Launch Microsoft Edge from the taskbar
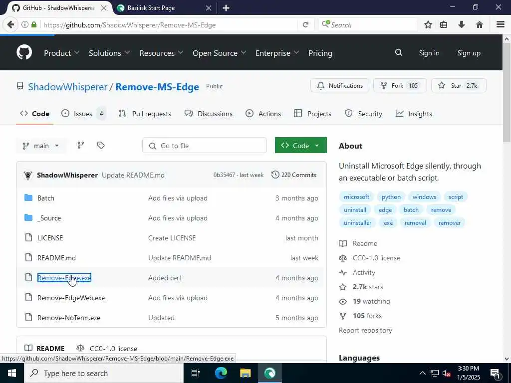This screenshot has width=511, height=383. pyautogui.click(x=221, y=373)
